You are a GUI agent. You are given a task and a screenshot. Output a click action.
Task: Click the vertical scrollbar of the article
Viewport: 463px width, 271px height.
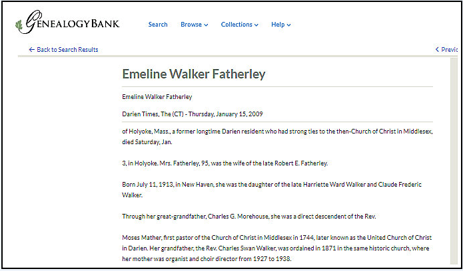coord(454,161)
